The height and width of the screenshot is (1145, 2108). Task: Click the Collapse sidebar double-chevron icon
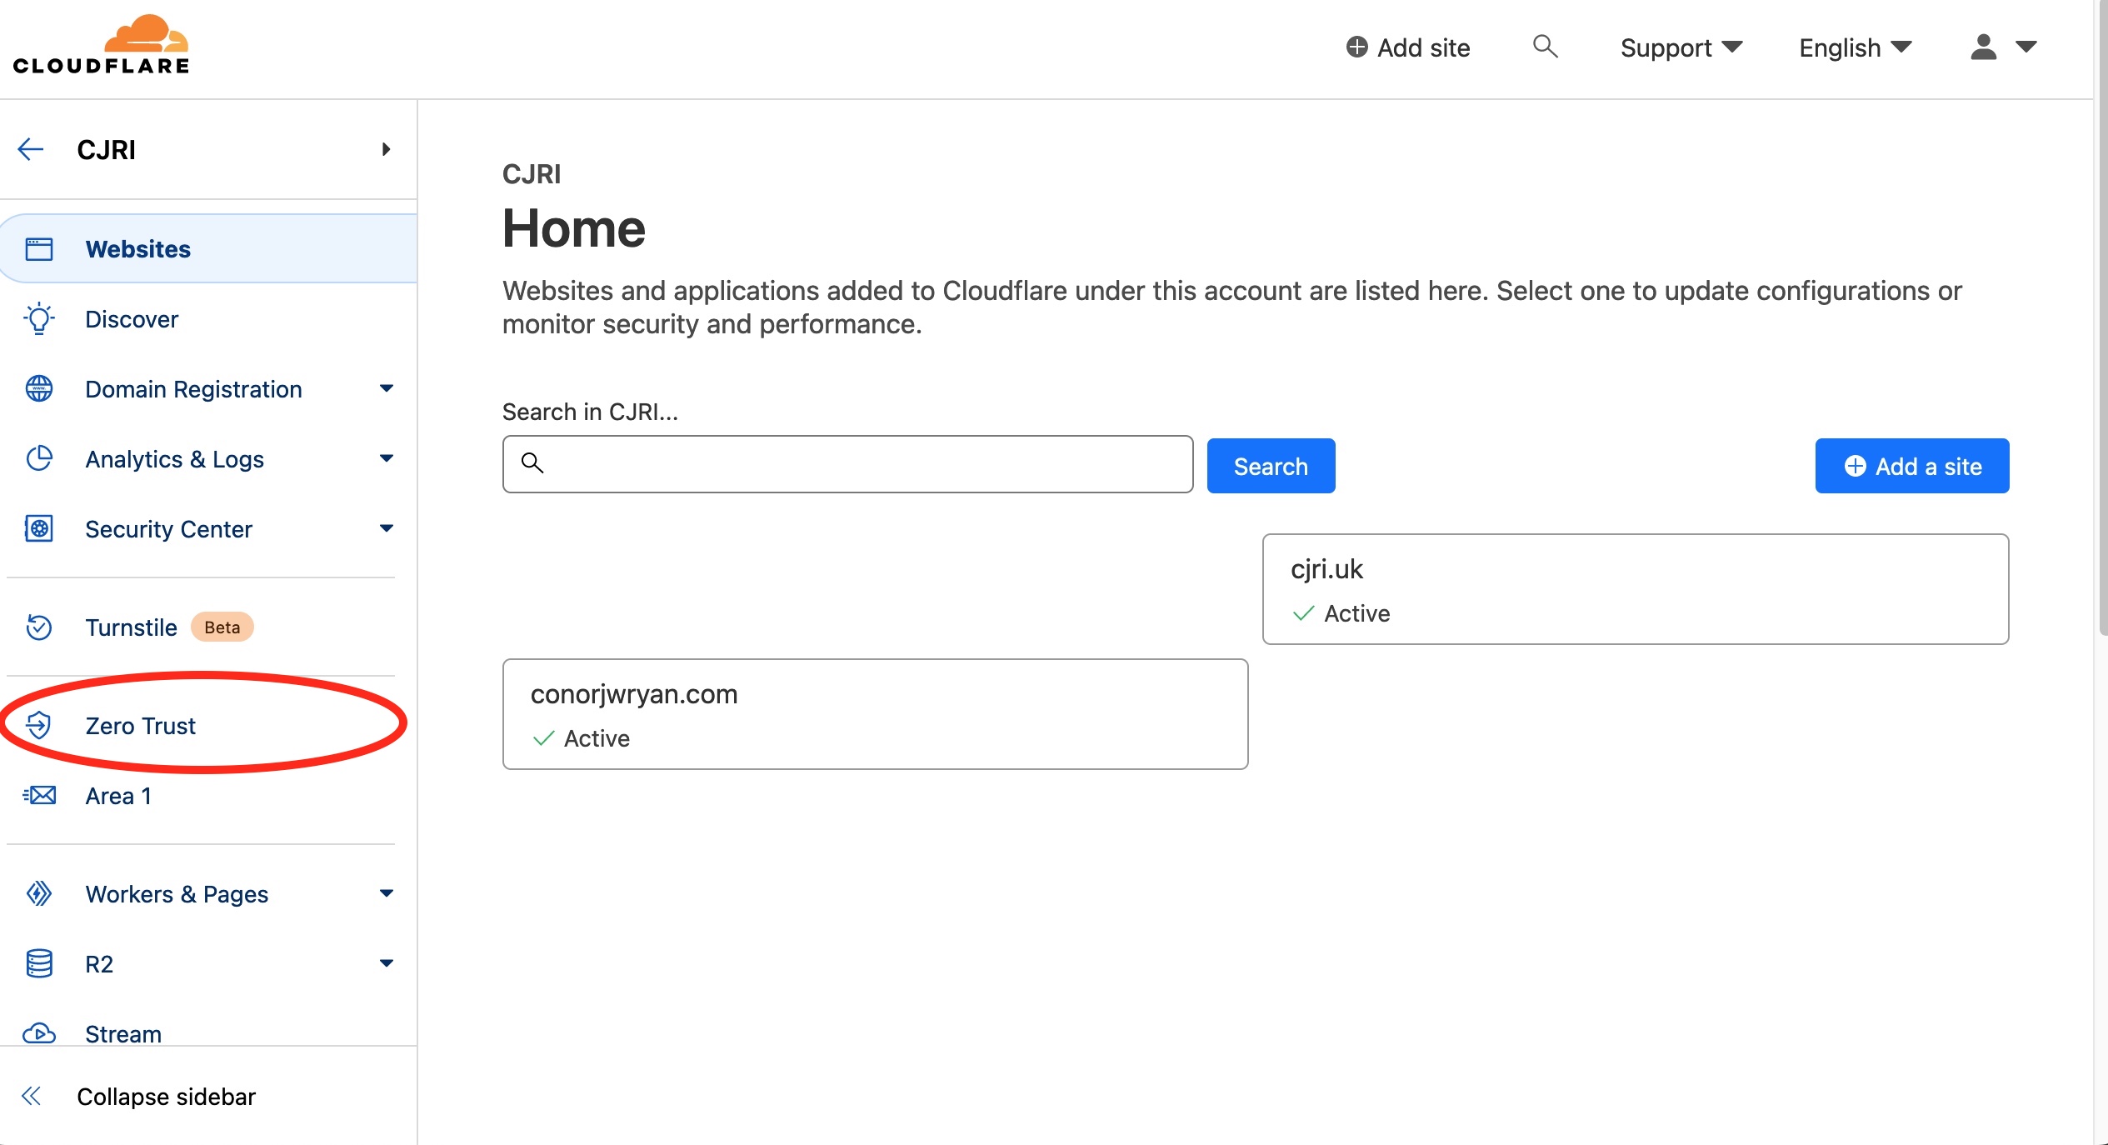pos(31,1096)
